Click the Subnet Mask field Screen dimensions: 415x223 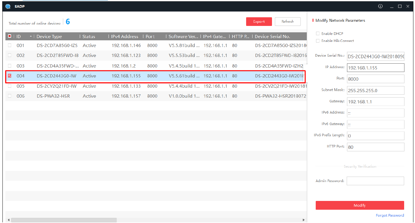(x=375, y=90)
